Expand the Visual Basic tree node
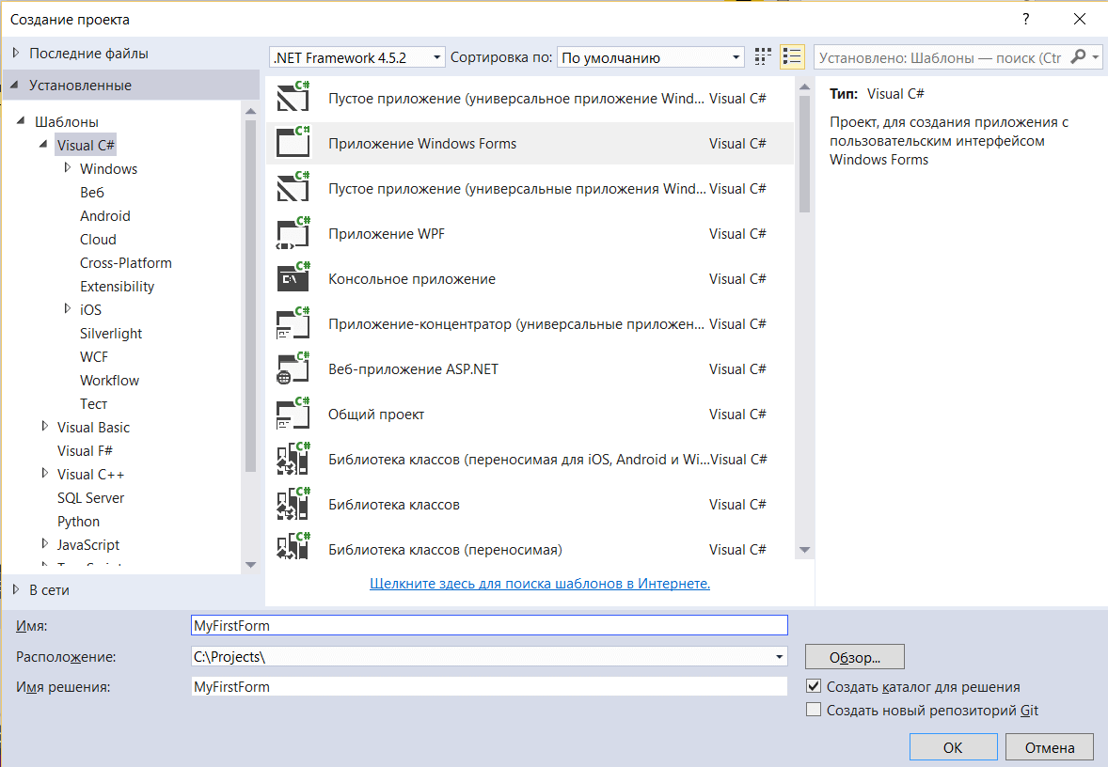Image resolution: width=1108 pixels, height=767 pixels. pyautogui.click(x=44, y=426)
